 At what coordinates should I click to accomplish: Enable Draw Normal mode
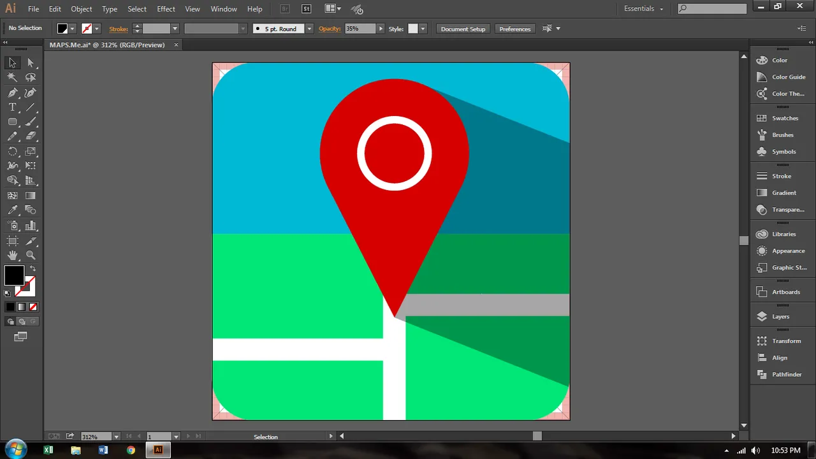(x=11, y=322)
